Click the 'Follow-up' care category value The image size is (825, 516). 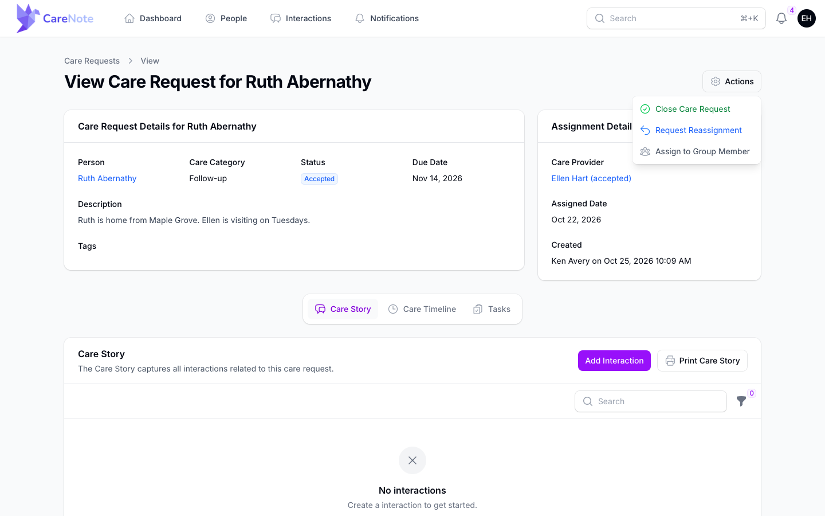pos(208,178)
